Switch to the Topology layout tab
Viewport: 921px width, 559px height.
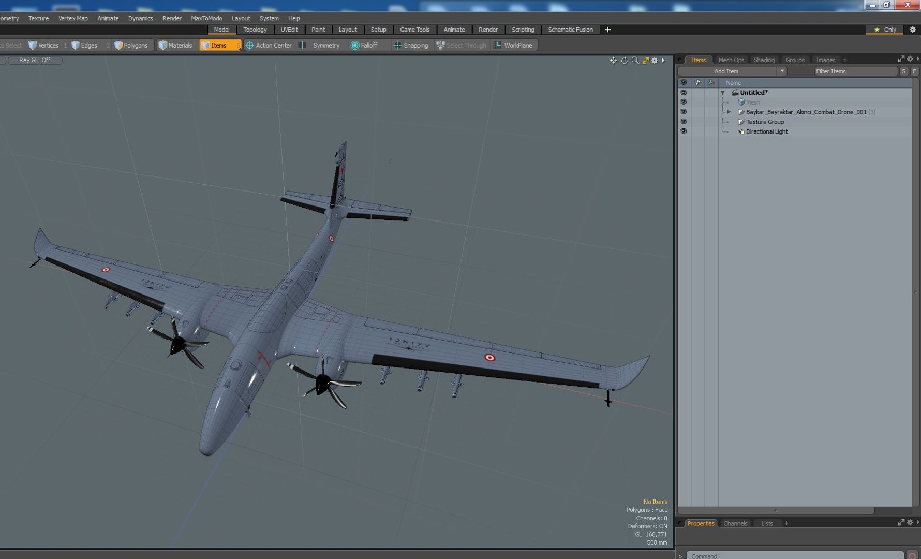coord(255,30)
